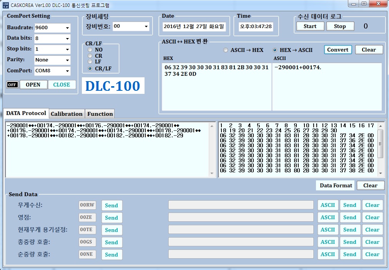Click the Data Format button

click(335, 185)
